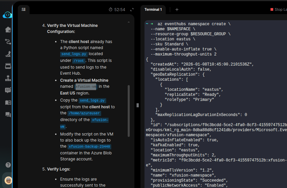Open the help question mark icon
Screen dimensions: 287x188
(x=8, y=165)
